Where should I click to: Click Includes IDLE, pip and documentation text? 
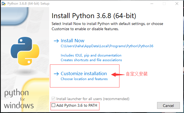click(x=91, y=55)
